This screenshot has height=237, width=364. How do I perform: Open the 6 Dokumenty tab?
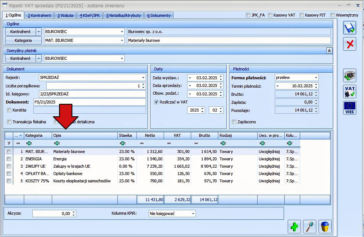[x=159, y=15]
